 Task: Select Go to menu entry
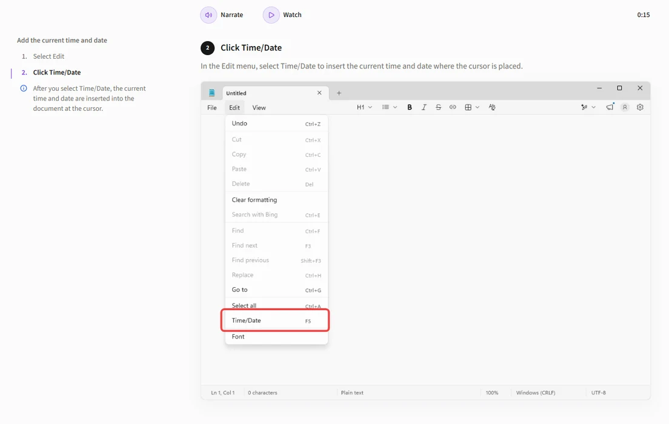pos(276,290)
